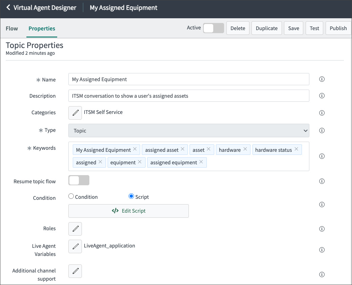The image size is (352, 285).
Task: Publish the My Assigned Equipment topic
Action: (x=338, y=28)
